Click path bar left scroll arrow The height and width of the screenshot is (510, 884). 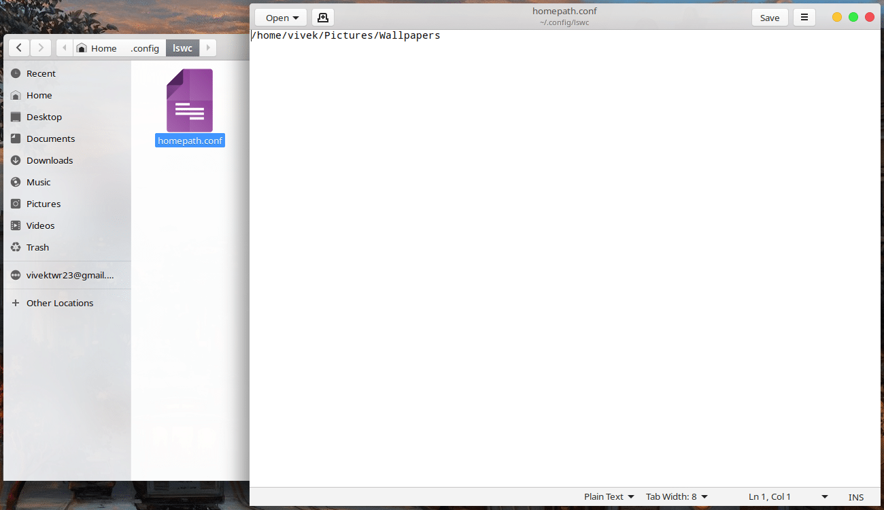[x=65, y=48]
